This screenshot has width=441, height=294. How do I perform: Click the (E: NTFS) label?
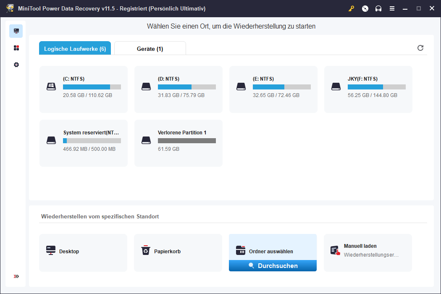point(263,79)
